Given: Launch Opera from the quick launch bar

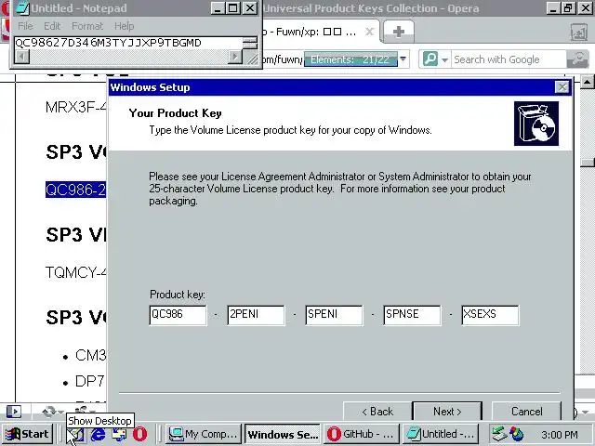Looking at the screenshot, I should (x=140, y=434).
